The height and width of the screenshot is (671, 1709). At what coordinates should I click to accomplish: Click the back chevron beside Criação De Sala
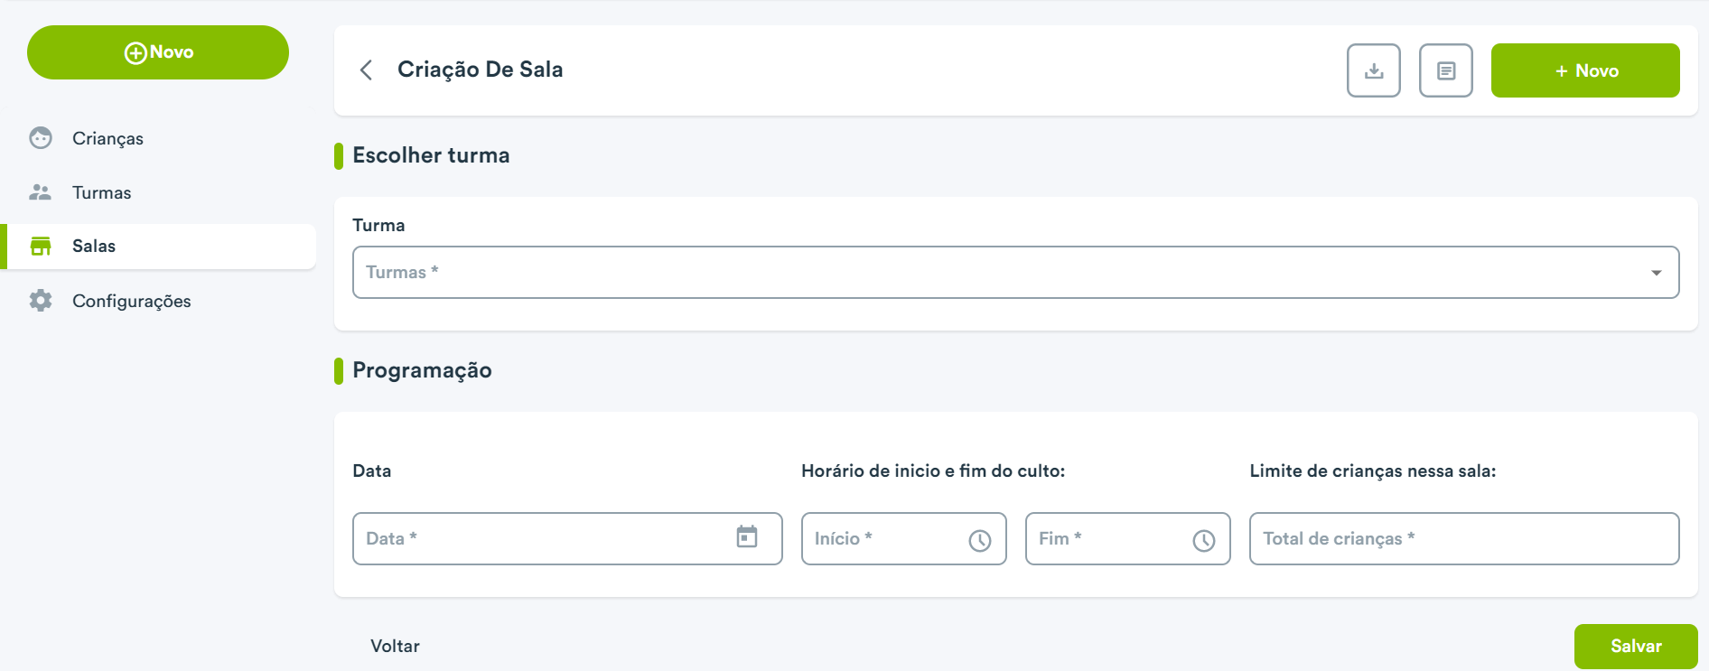coord(366,70)
